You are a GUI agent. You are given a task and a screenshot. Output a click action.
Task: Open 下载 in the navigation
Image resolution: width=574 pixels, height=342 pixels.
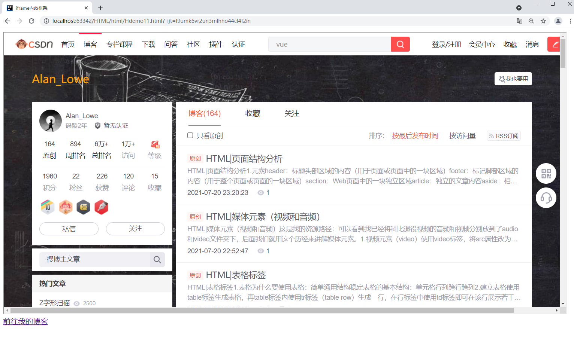(x=149, y=45)
